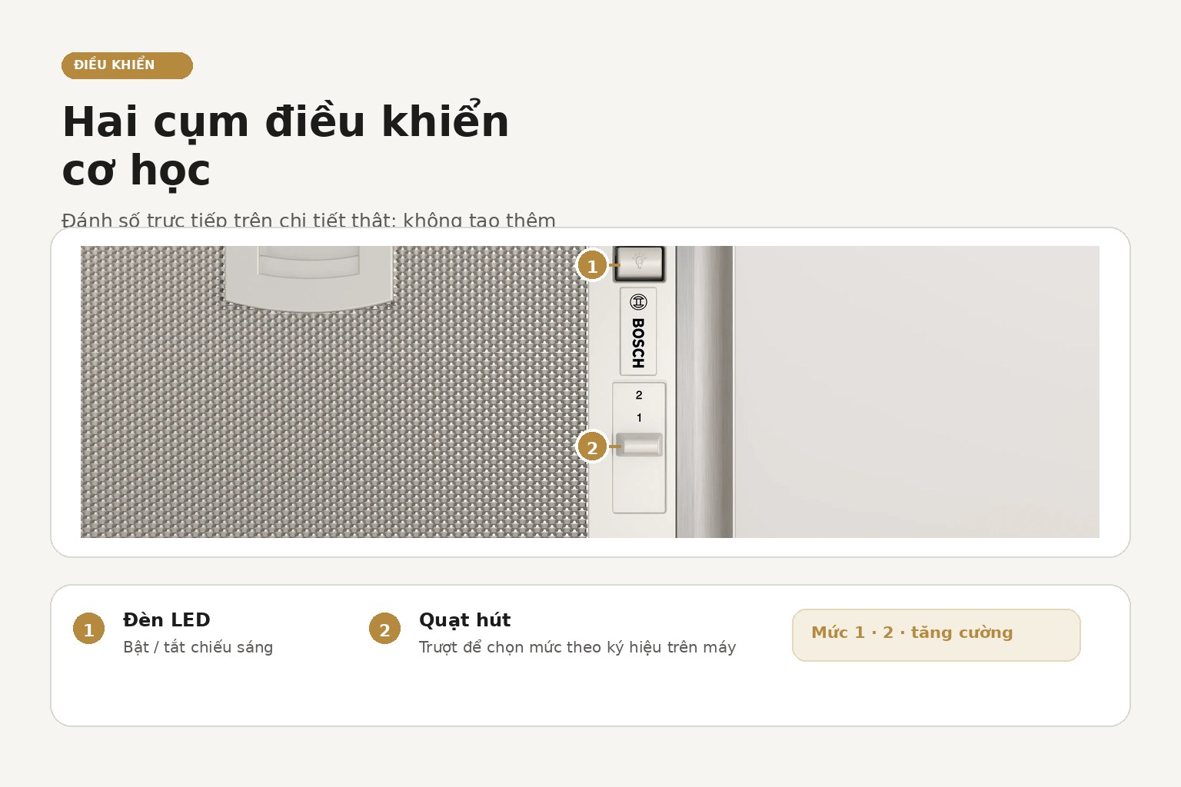The width and height of the screenshot is (1181, 787).
Task: Tap the light bulb button on the hood
Action: [639, 264]
